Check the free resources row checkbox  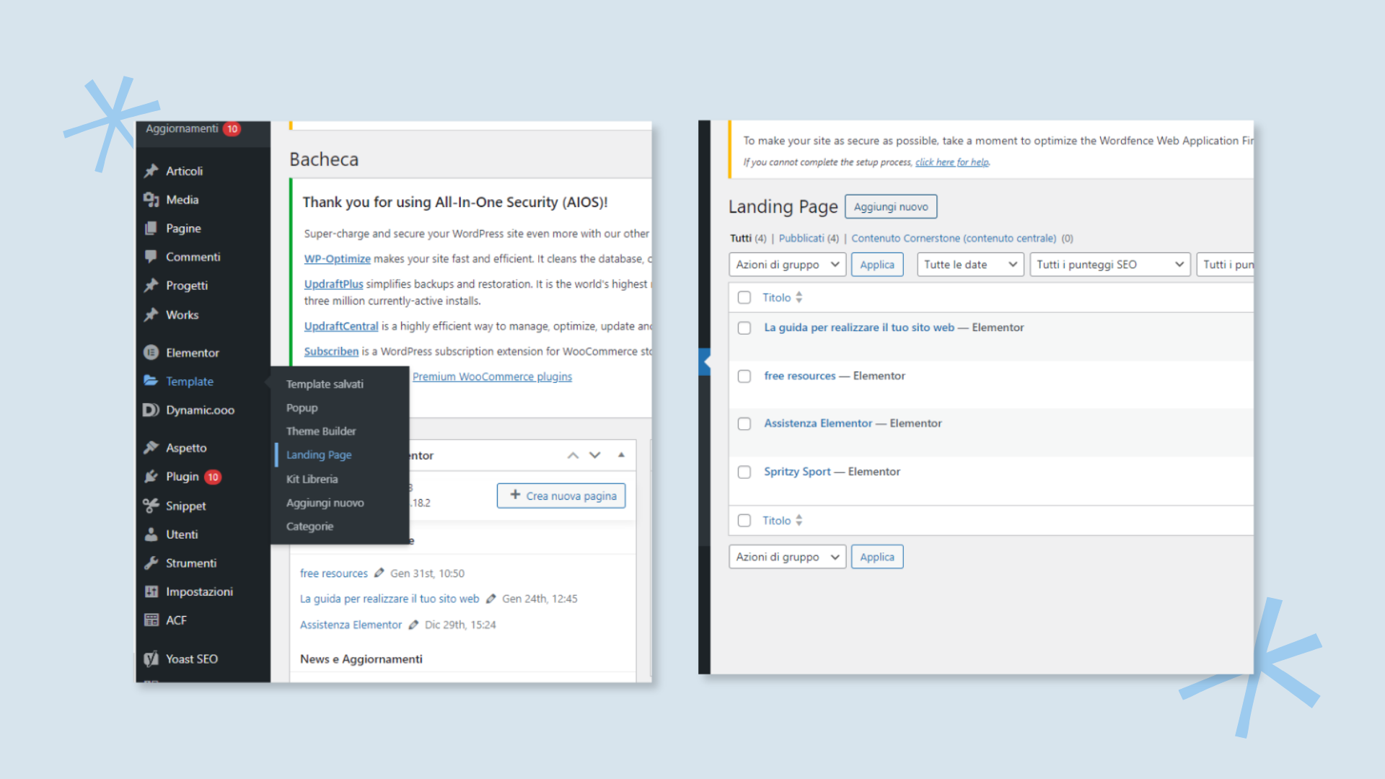pyautogui.click(x=744, y=376)
